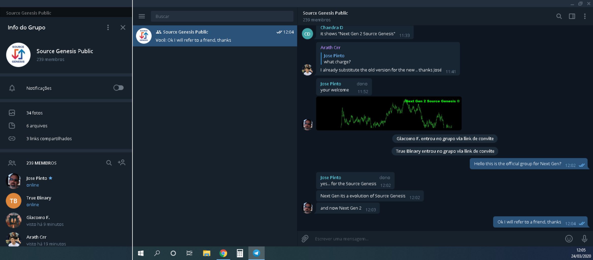Click Giacomo F. in join notice
Image resolution: width=593 pixels, height=260 pixels.
click(x=408, y=139)
